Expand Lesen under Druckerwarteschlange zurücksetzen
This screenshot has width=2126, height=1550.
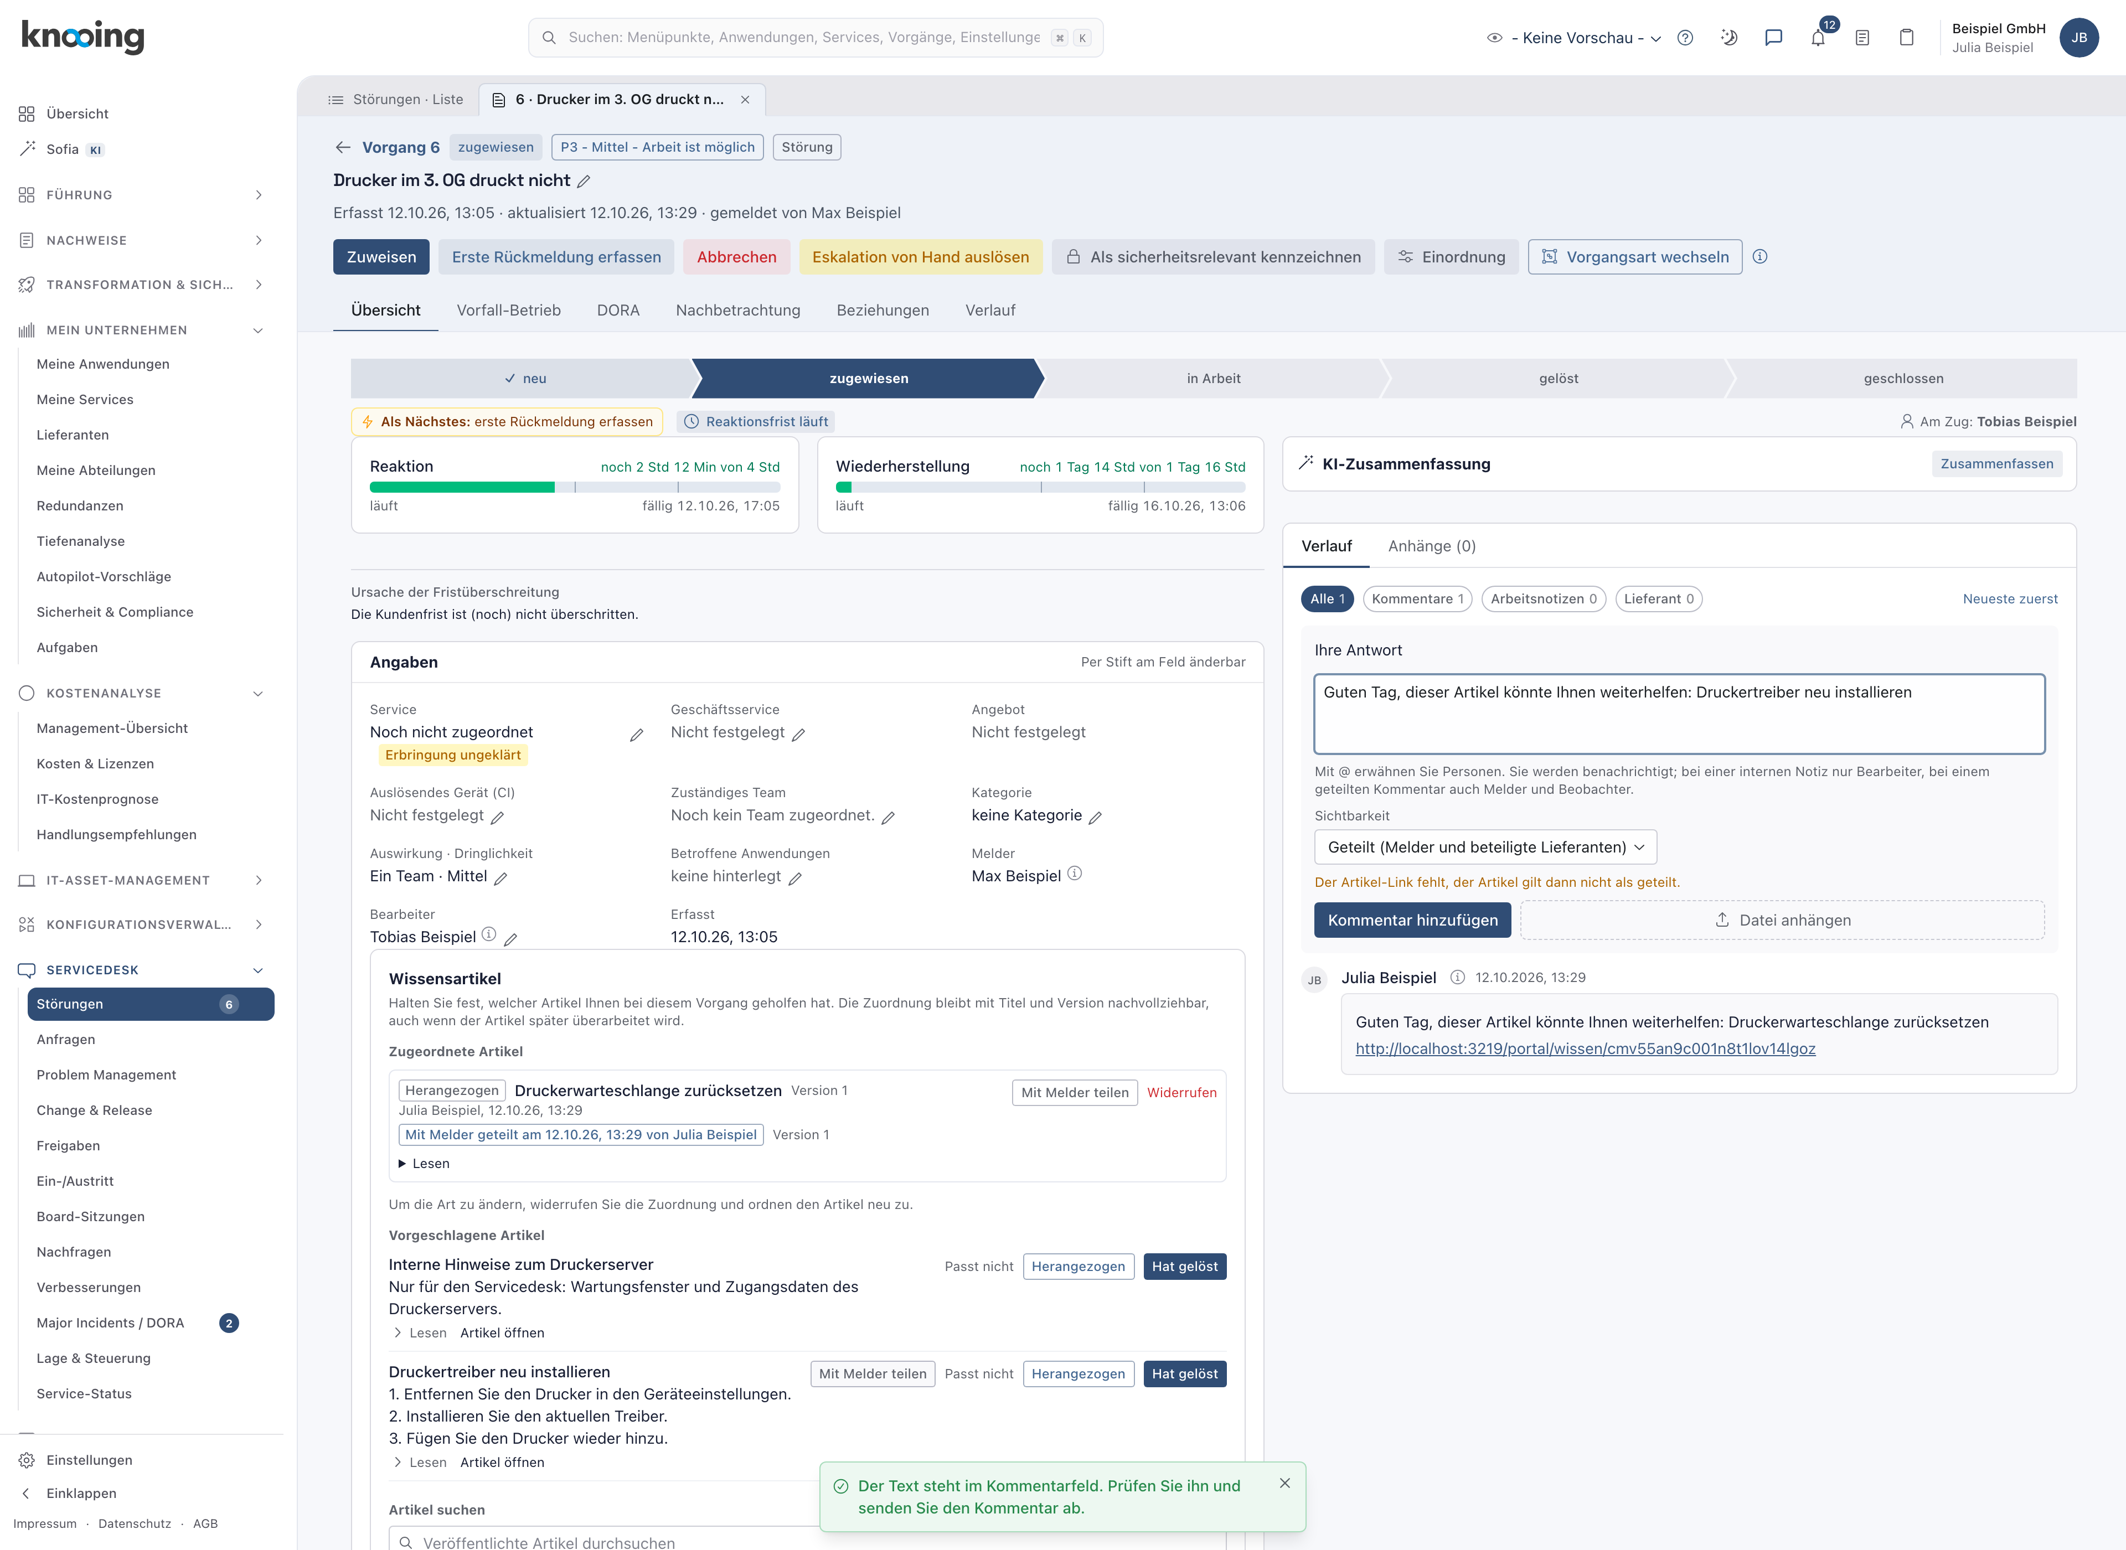(424, 1164)
